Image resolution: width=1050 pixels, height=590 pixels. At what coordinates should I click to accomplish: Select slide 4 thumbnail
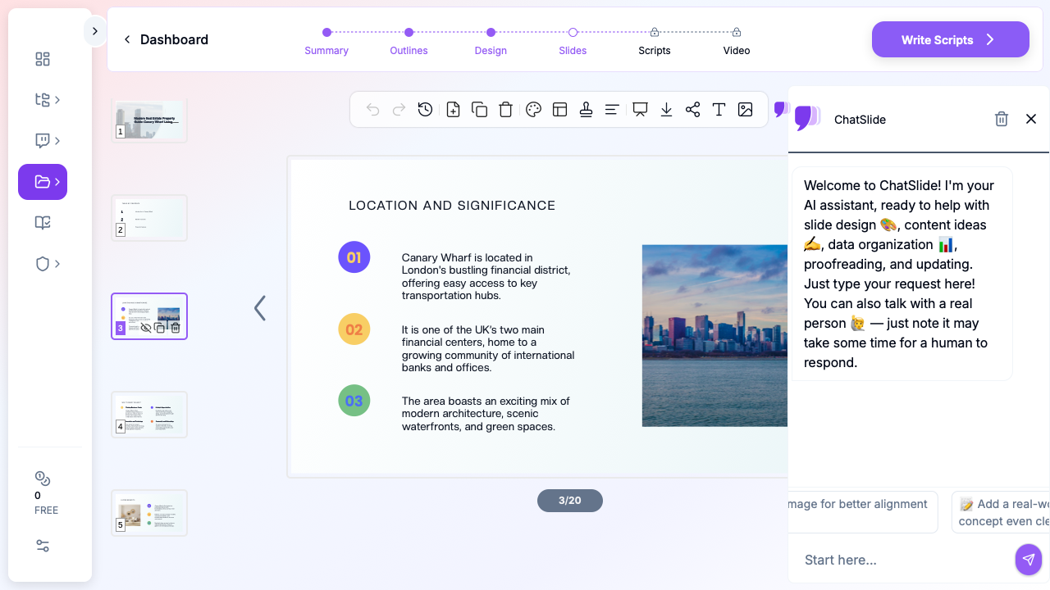point(149,415)
